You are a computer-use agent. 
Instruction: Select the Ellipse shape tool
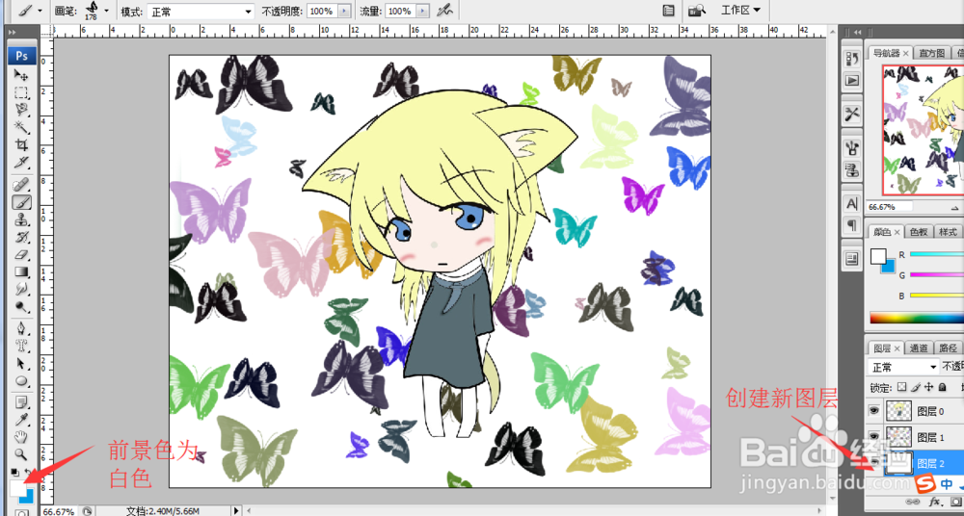(x=22, y=381)
